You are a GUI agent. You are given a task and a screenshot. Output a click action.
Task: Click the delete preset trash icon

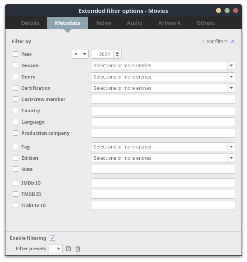pos(78,249)
